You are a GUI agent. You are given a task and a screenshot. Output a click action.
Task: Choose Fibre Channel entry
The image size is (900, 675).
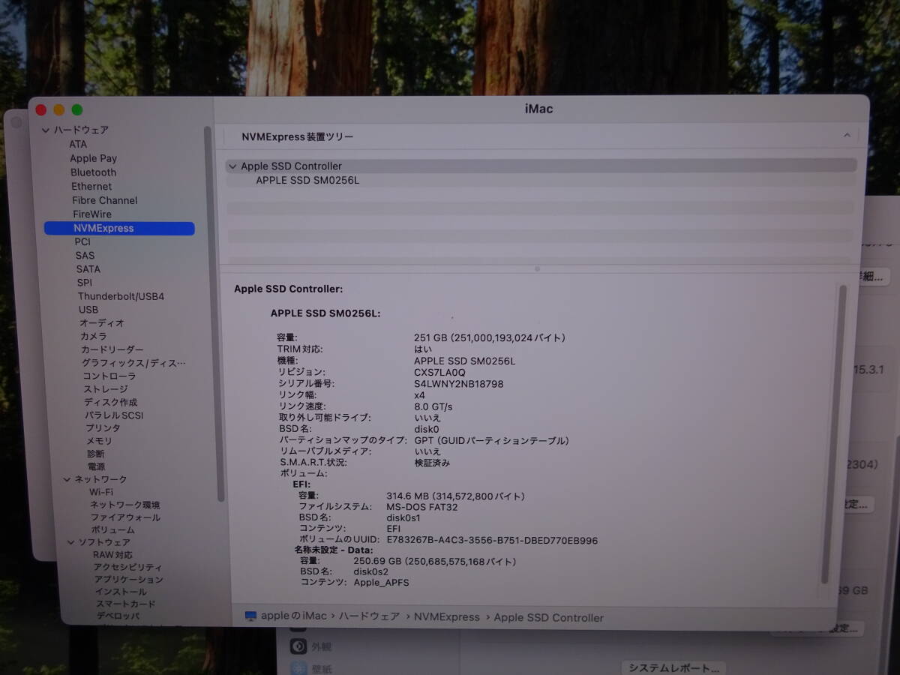pyautogui.click(x=104, y=200)
